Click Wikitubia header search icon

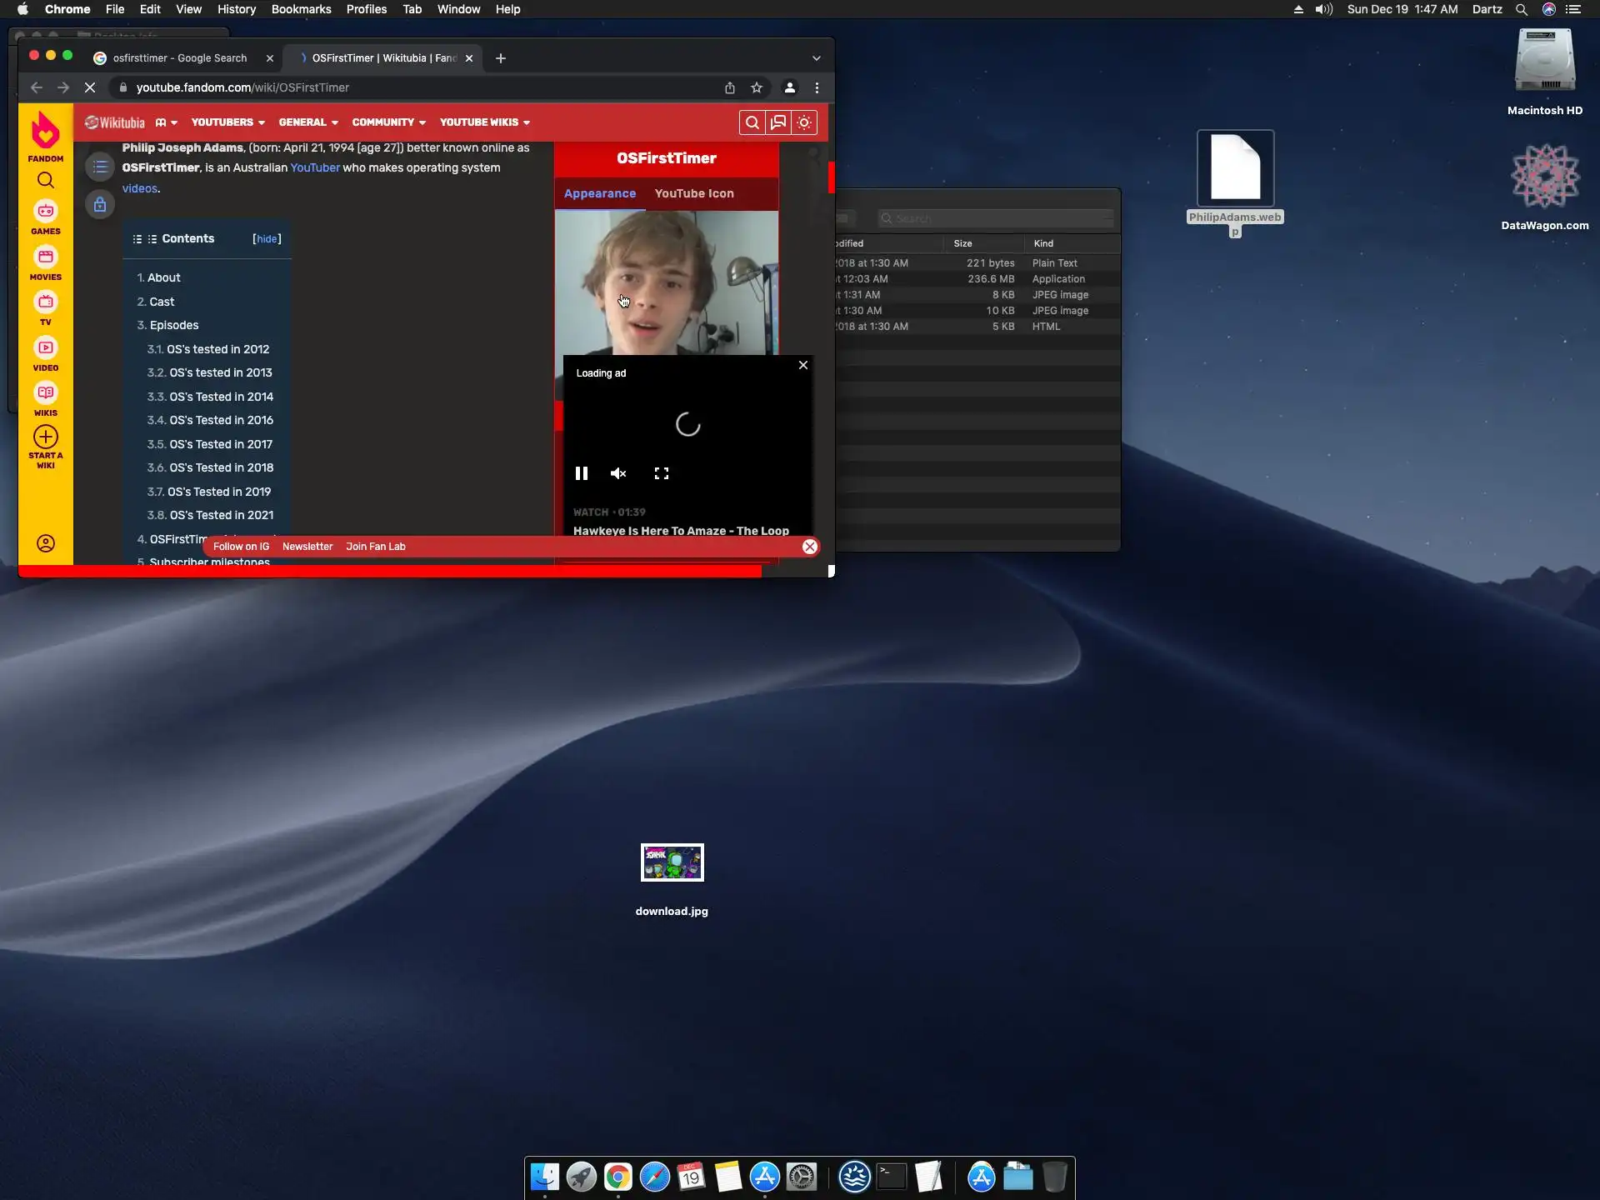pyautogui.click(x=752, y=122)
